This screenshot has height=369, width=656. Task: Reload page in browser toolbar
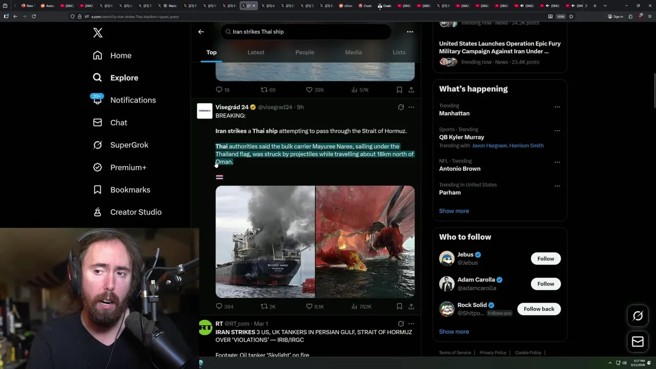[x=34, y=16]
